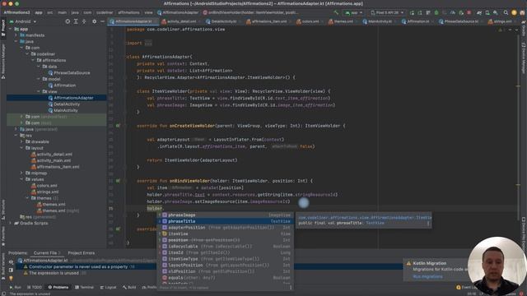Choose phraseImage in the completion popup
Image resolution: width=527 pixels, height=296 pixels.
click(225, 215)
